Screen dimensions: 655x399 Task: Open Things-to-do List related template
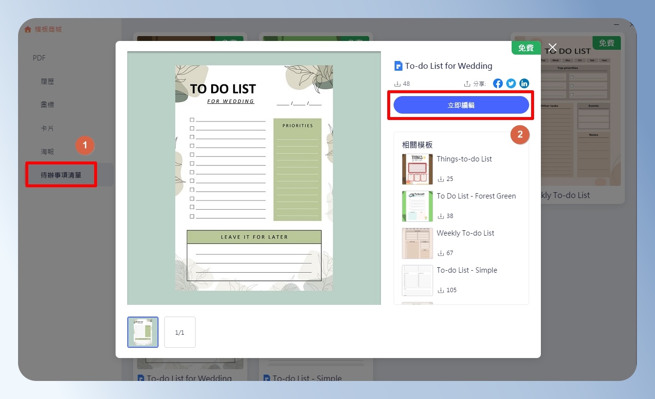point(464,159)
